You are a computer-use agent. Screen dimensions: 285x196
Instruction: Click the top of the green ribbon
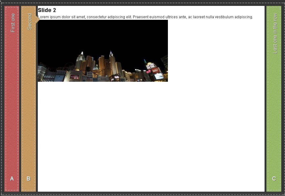click(274, 9)
